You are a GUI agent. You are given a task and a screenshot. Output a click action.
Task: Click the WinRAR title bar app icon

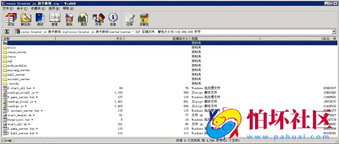(x=3, y=3)
